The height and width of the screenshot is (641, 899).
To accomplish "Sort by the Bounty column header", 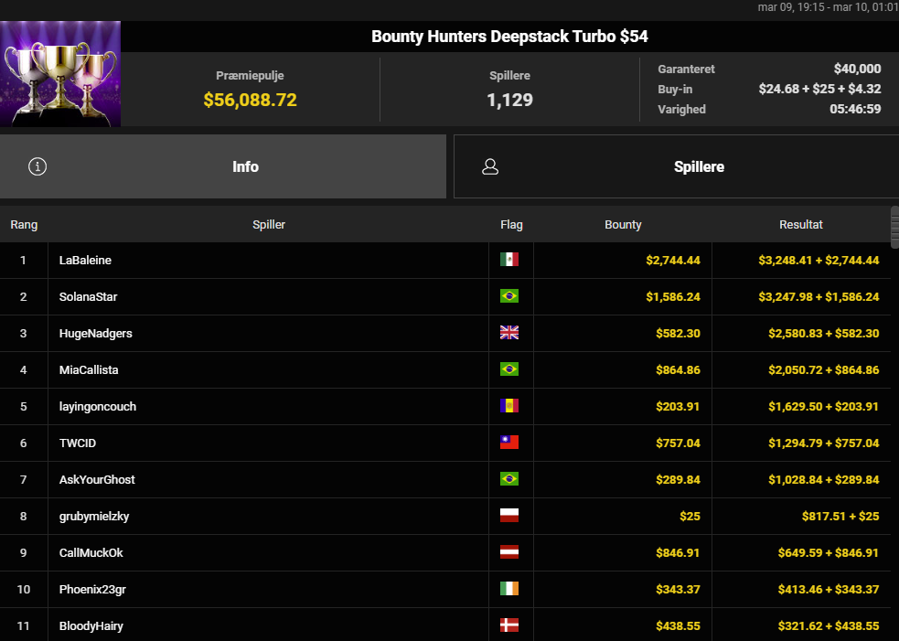I will pos(623,224).
